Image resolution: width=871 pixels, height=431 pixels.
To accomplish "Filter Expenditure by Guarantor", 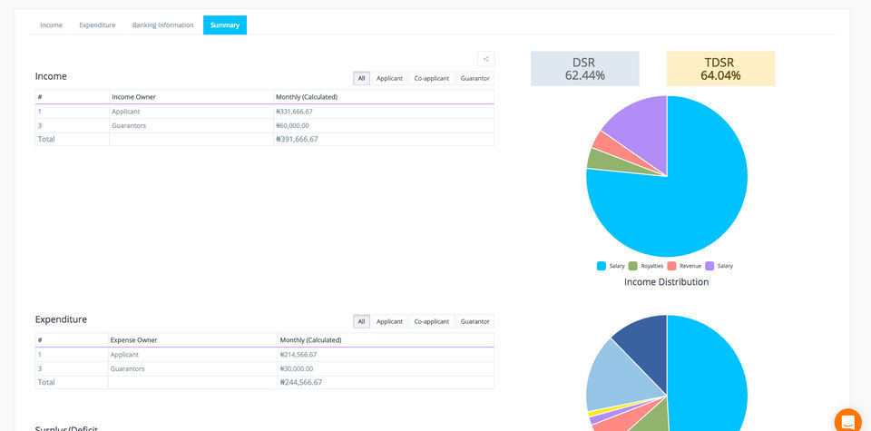I will 475,321.
